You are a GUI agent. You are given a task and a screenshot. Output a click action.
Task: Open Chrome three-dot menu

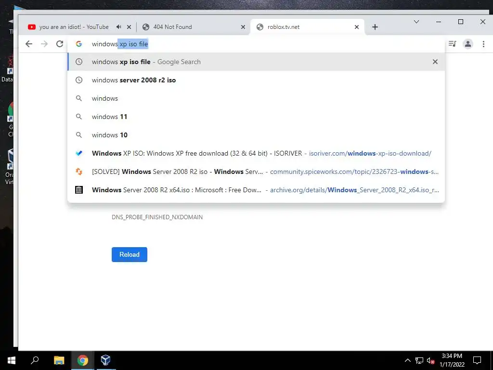click(483, 44)
